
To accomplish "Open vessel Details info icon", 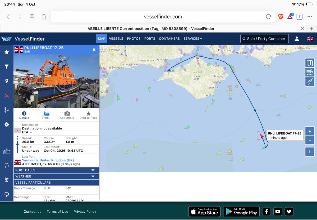I will [24, 115].
